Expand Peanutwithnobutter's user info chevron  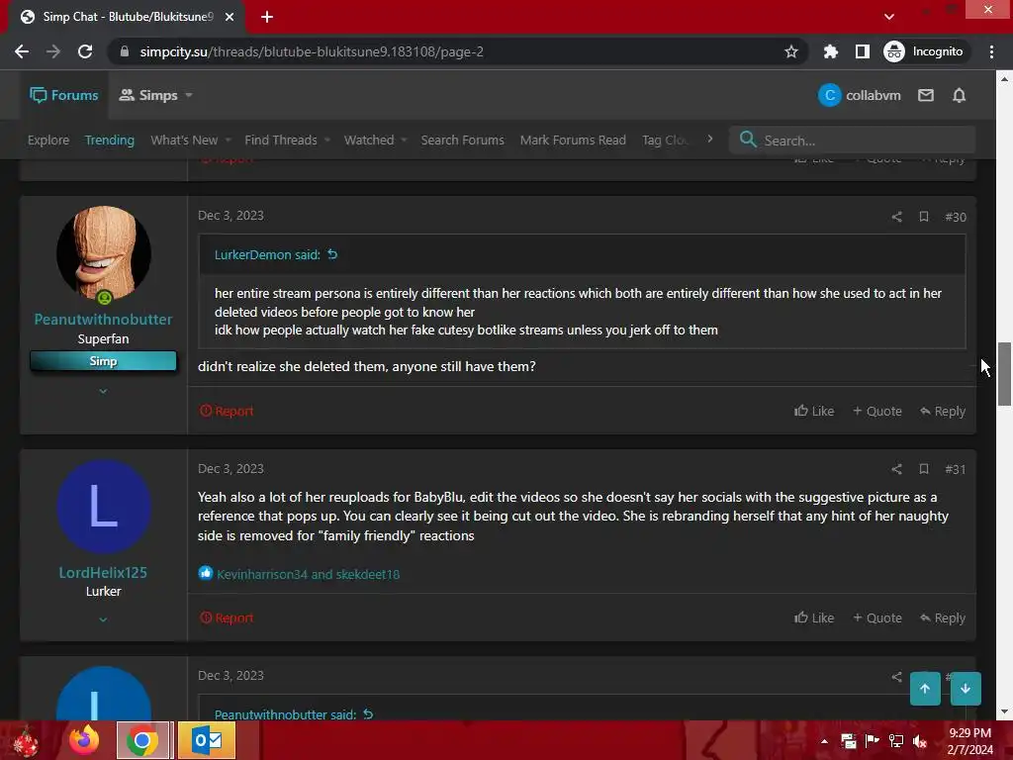pos(103,392)
